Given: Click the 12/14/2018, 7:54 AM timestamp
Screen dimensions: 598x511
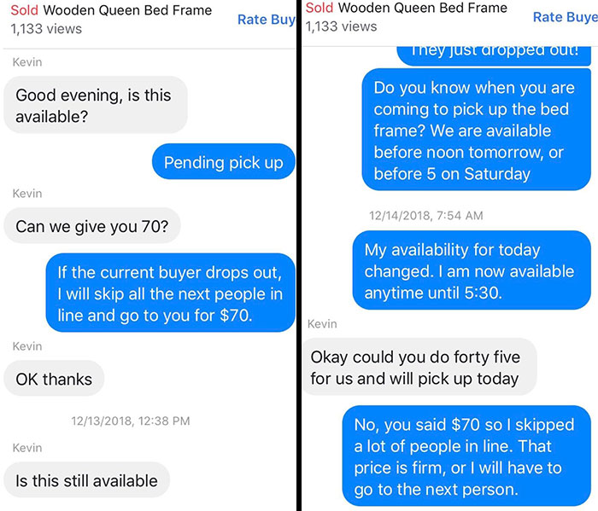Looking at the screenshot, I should coord(426,216).
